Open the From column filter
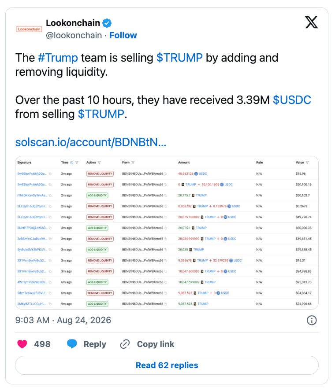 click(133, 162)
